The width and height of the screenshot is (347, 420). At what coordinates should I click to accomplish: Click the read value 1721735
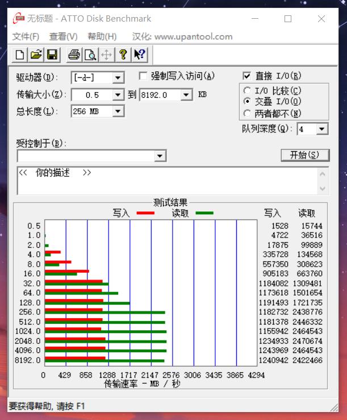point(307,303)
